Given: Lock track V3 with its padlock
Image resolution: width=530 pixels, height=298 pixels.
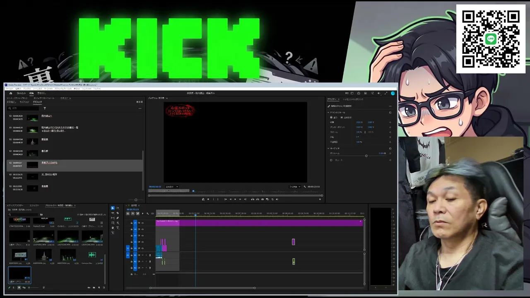Looking at the screenshot, I should click(132, 236).
